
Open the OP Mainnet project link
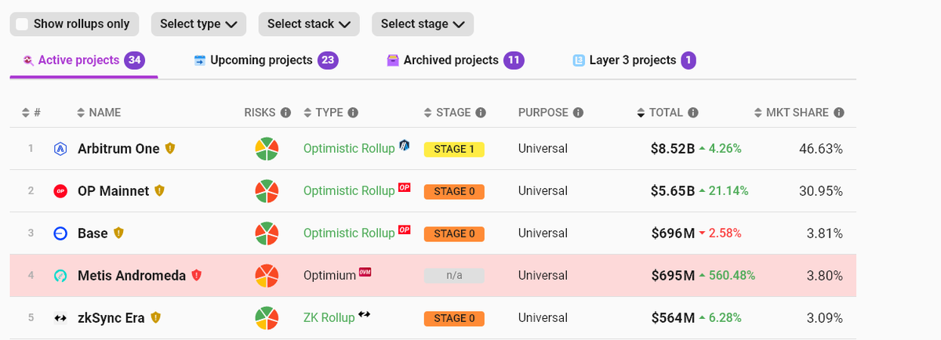click(113, 191)
